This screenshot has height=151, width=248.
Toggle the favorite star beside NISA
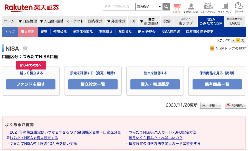[25, 48]
